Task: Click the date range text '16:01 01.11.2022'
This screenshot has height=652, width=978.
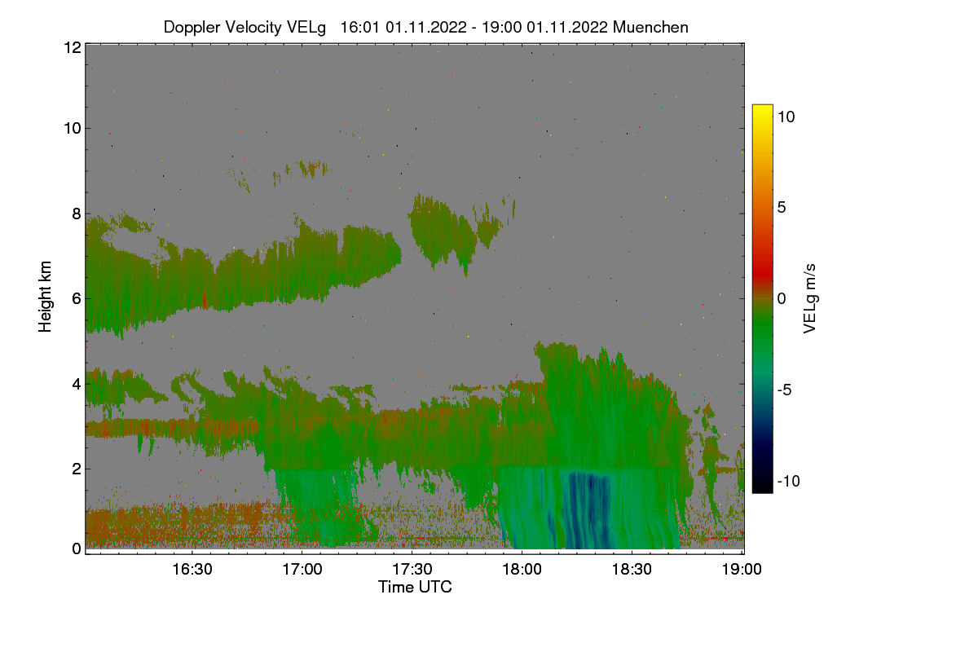Action: [x=403, y=27]
